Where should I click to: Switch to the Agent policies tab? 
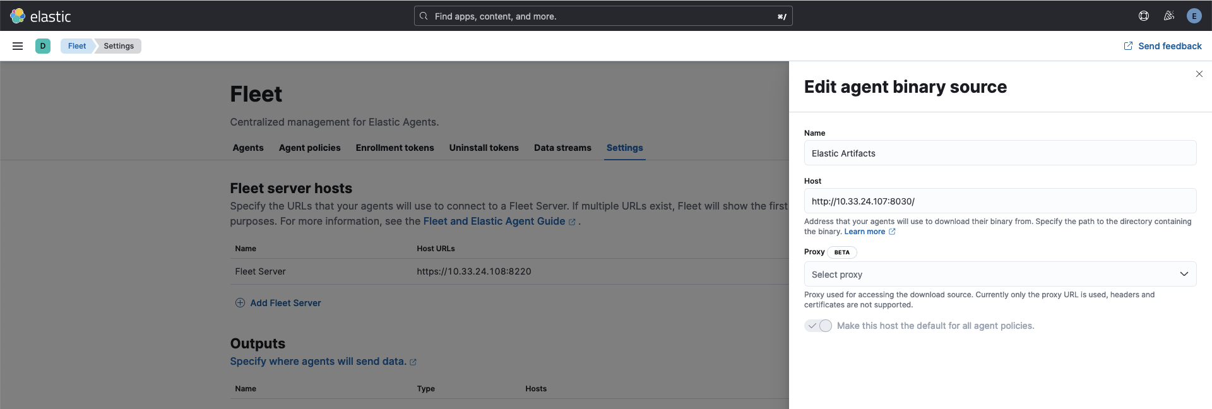310,148
